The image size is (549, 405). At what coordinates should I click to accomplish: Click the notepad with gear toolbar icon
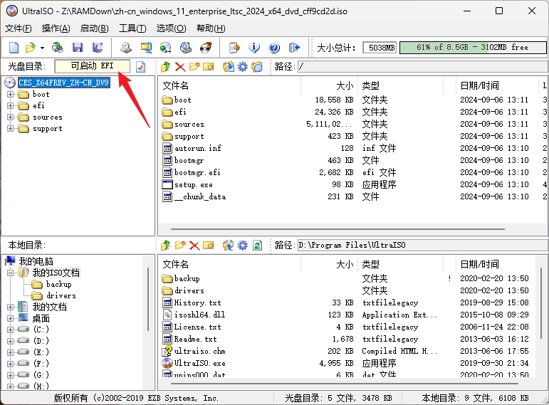click(x=234, y=47)
